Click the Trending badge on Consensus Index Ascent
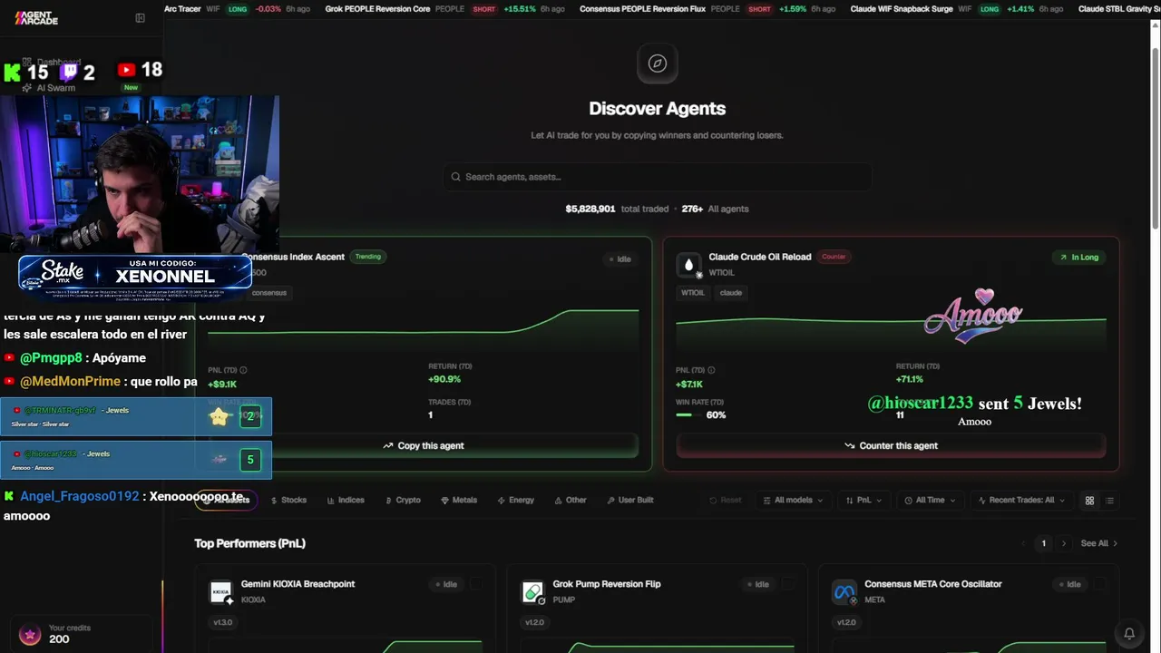This screenshot has height=653, width=1161. click(x=368, y=257)
